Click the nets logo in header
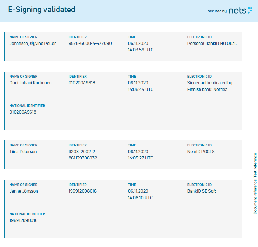 pos(241,11)
